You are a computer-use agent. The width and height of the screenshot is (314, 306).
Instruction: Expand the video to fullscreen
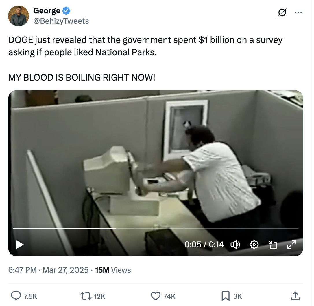pyautogui.click(x=291, y=245)
